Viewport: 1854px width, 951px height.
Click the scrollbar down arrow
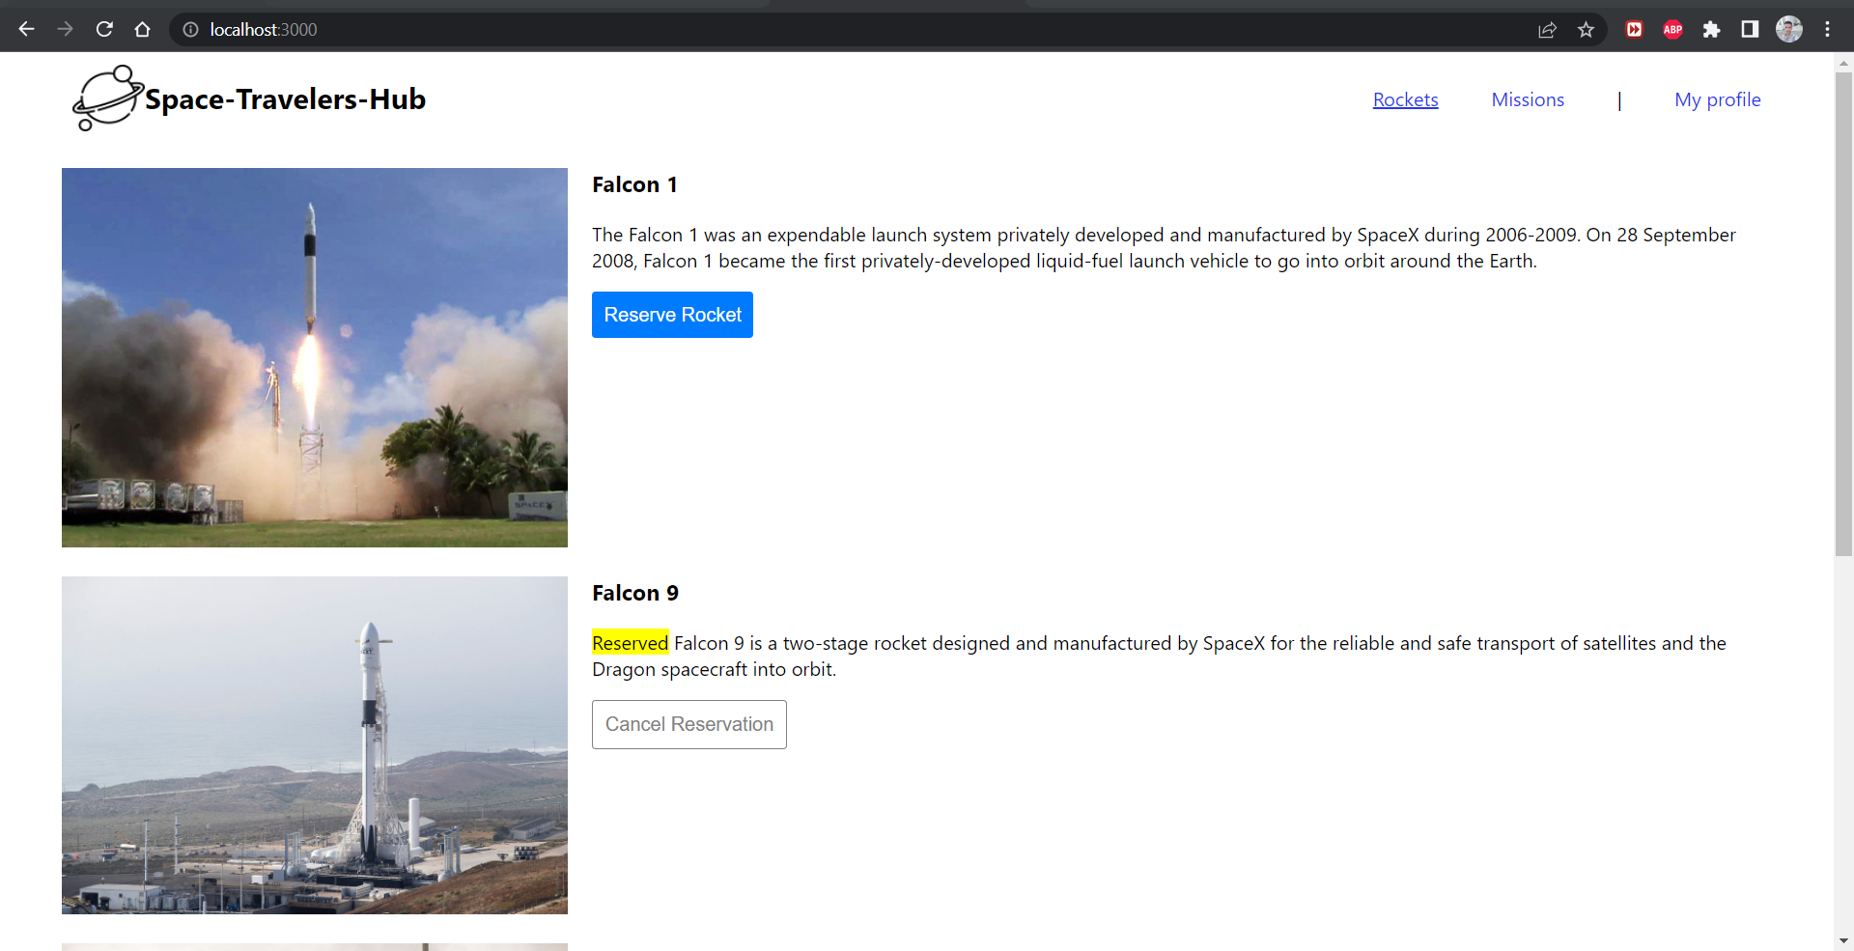pos(1843,940)
